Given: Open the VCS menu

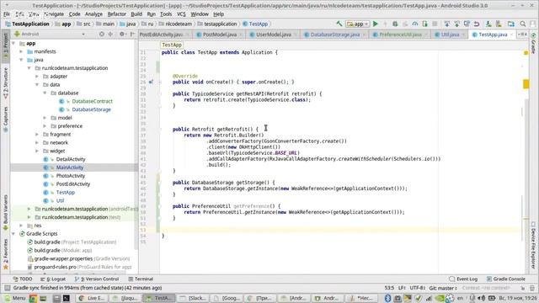Looking at the screenshot, I should [x=181, y=14].
